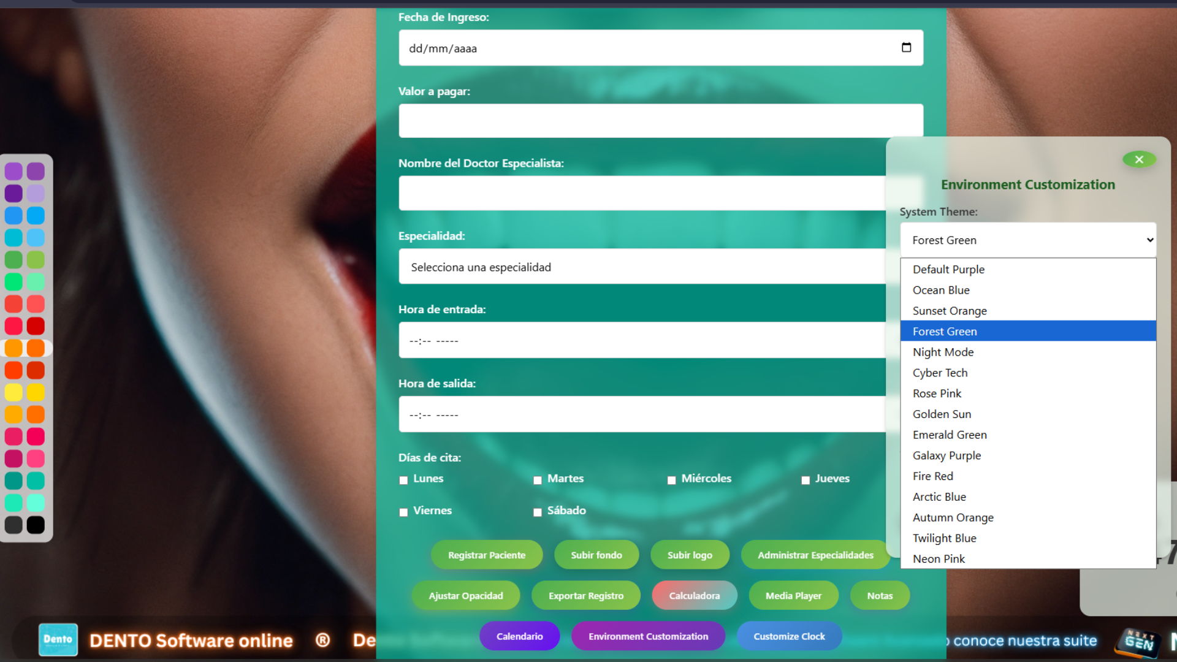Check the Lunes day checkbox
Screen dimensions: 1177x662
pyautogui.click(x=403, y=480)
